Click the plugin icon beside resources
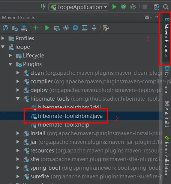Viewport: 171px width, 184px height. click(27, 151)
